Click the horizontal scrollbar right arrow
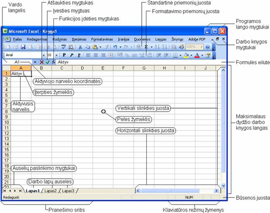Image resolution: width=270 pixels, height=213 pixels. click(216, 191)
